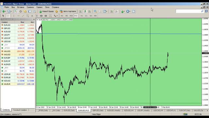Select the crosshair tool

point(8,16)
